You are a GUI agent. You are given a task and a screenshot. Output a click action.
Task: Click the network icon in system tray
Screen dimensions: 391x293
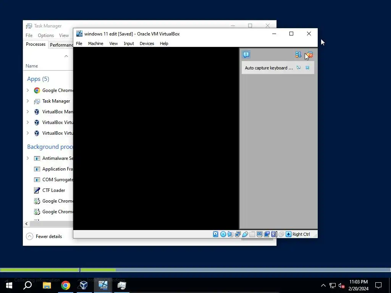tap(333, 285)
